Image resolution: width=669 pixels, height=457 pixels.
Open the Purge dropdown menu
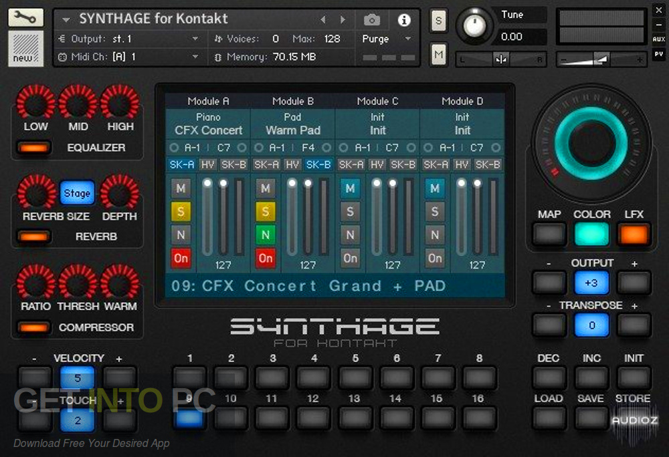[x=378, y=39]
